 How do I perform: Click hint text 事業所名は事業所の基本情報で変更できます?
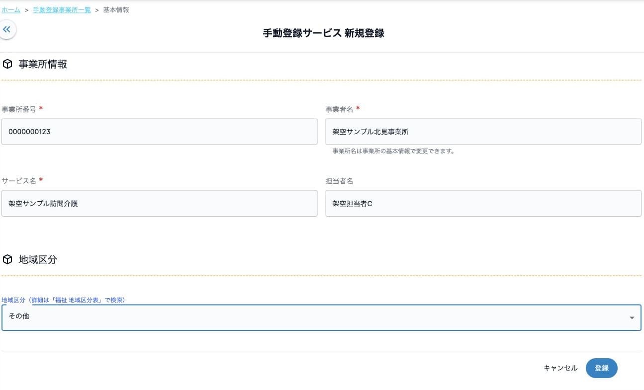[x=393, y=151]
